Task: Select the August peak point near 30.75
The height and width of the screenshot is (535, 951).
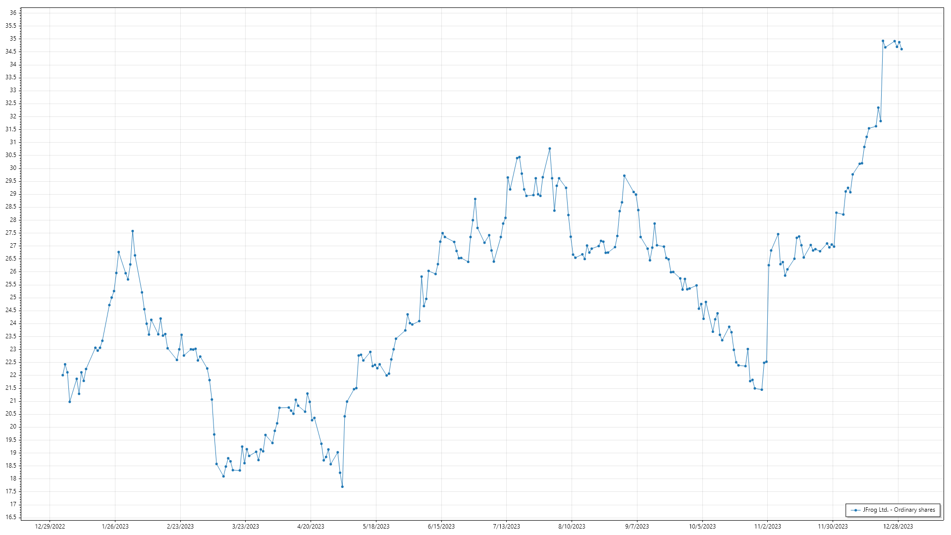Action: pyautogui.click(x=550, y=149)
